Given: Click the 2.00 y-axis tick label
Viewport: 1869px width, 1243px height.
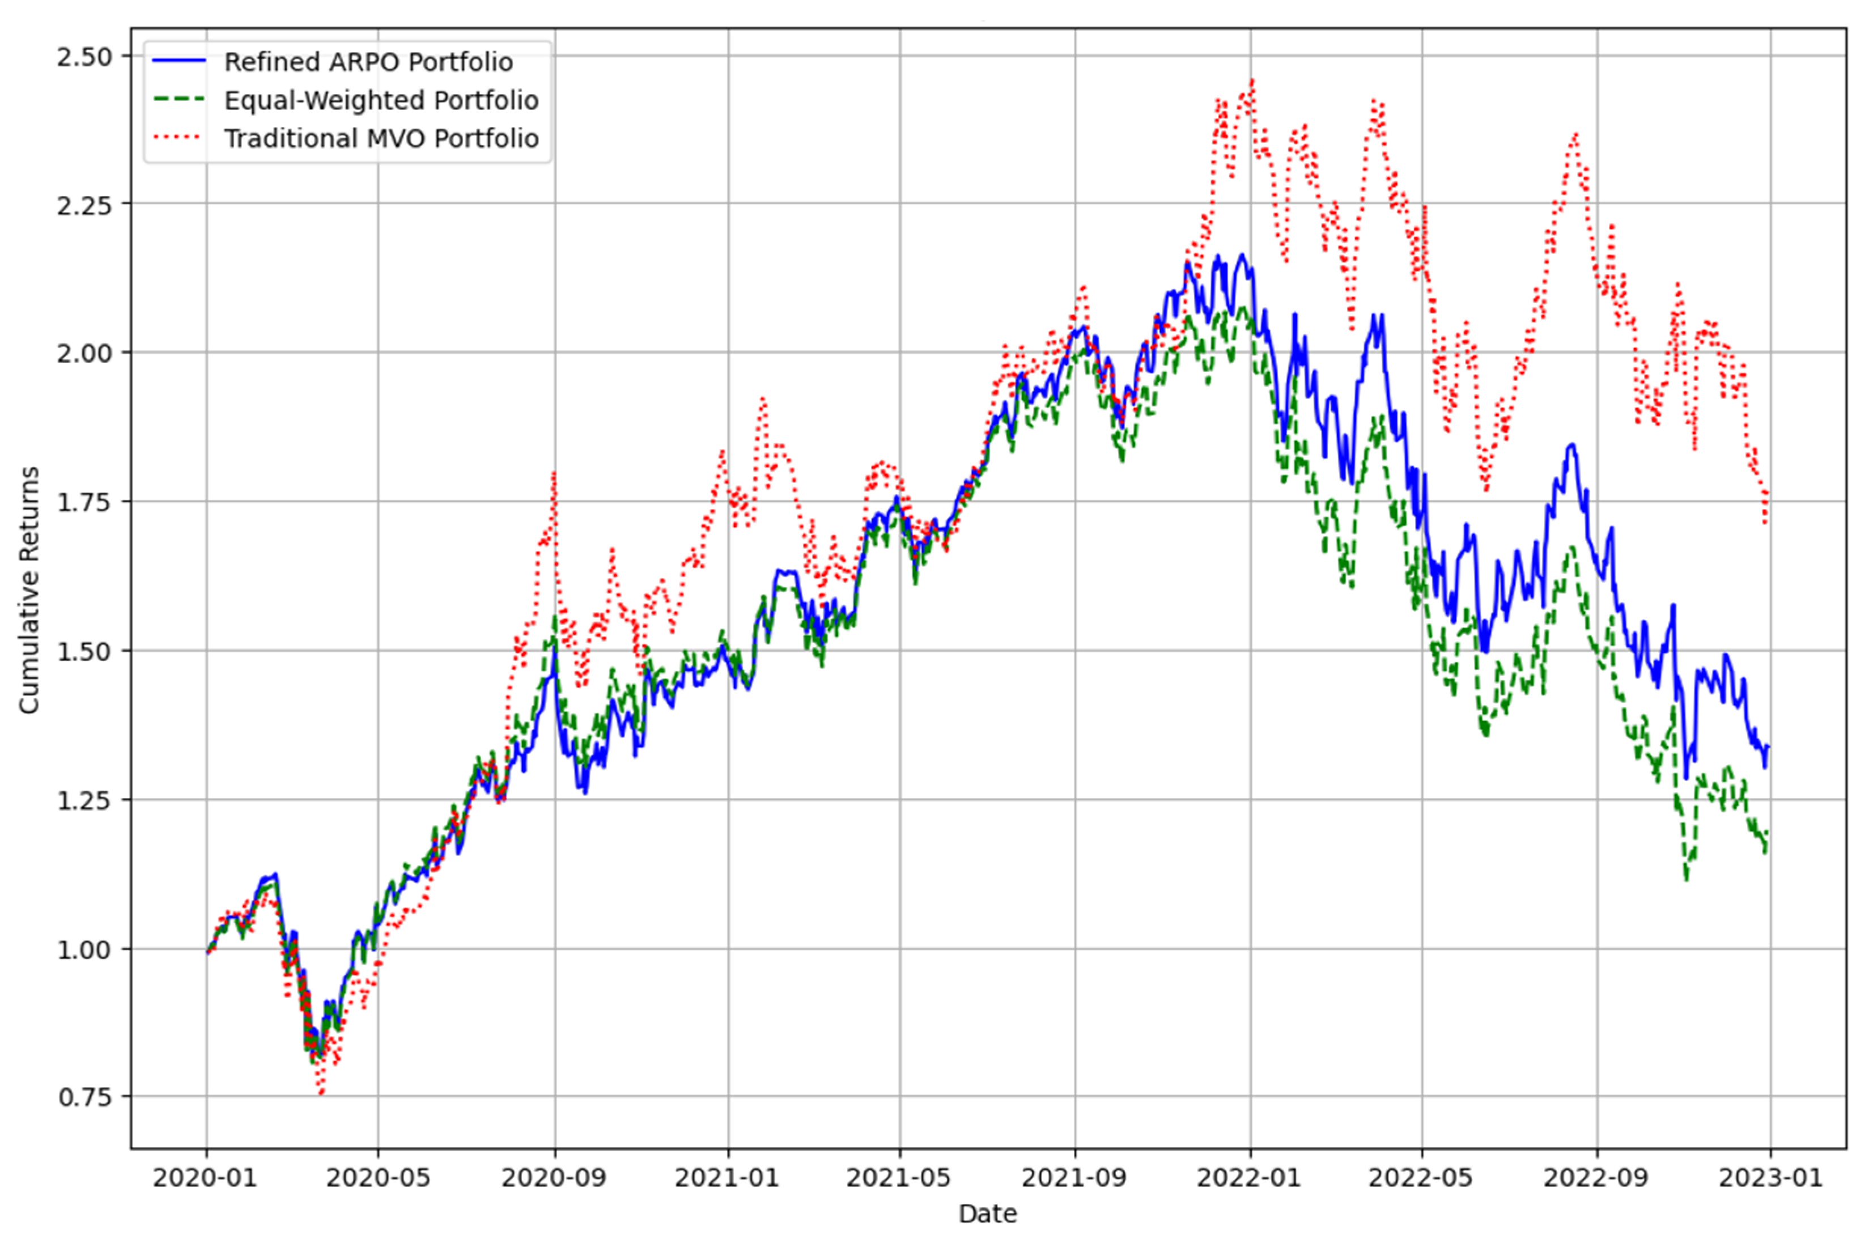Looking at the screenshot, I should pyautogui.click(x=84, y=353).
